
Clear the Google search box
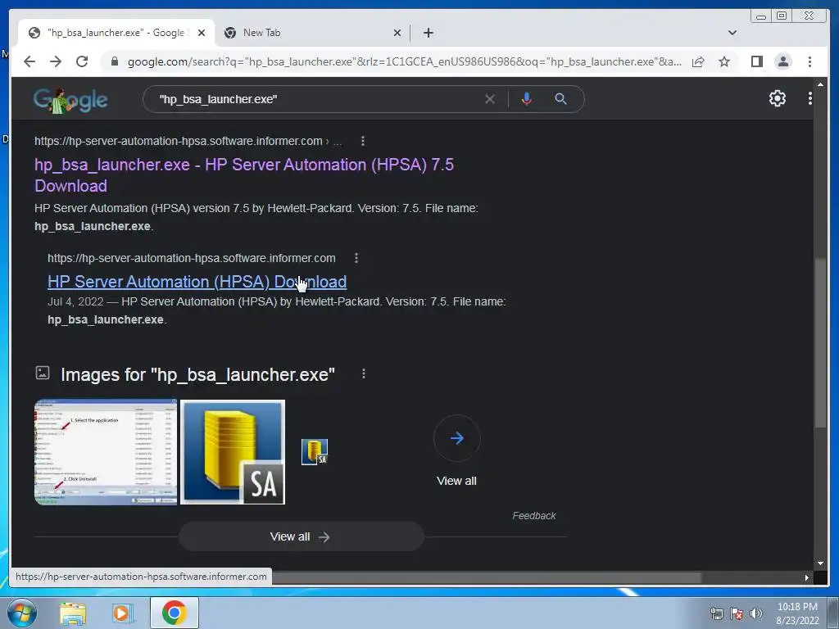point(490,99)
